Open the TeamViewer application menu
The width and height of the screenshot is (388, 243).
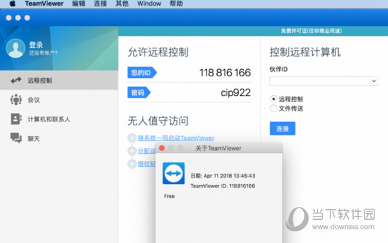[x=44, y=3]
